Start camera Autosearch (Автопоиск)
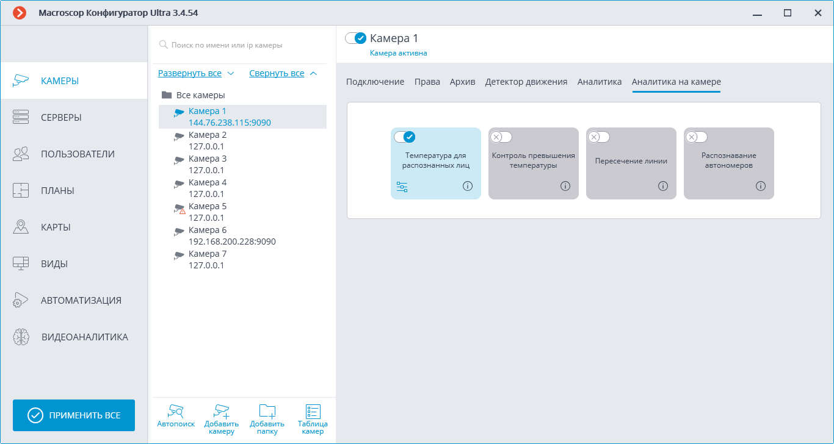The image size is (834, 444). pos(176,415)
